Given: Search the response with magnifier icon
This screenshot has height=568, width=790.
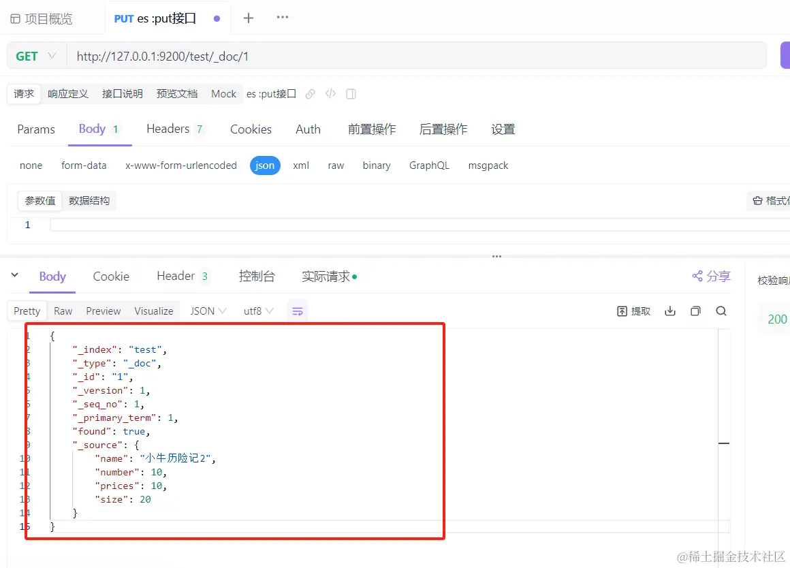Looking at the screenshot, I should point(721,311).
